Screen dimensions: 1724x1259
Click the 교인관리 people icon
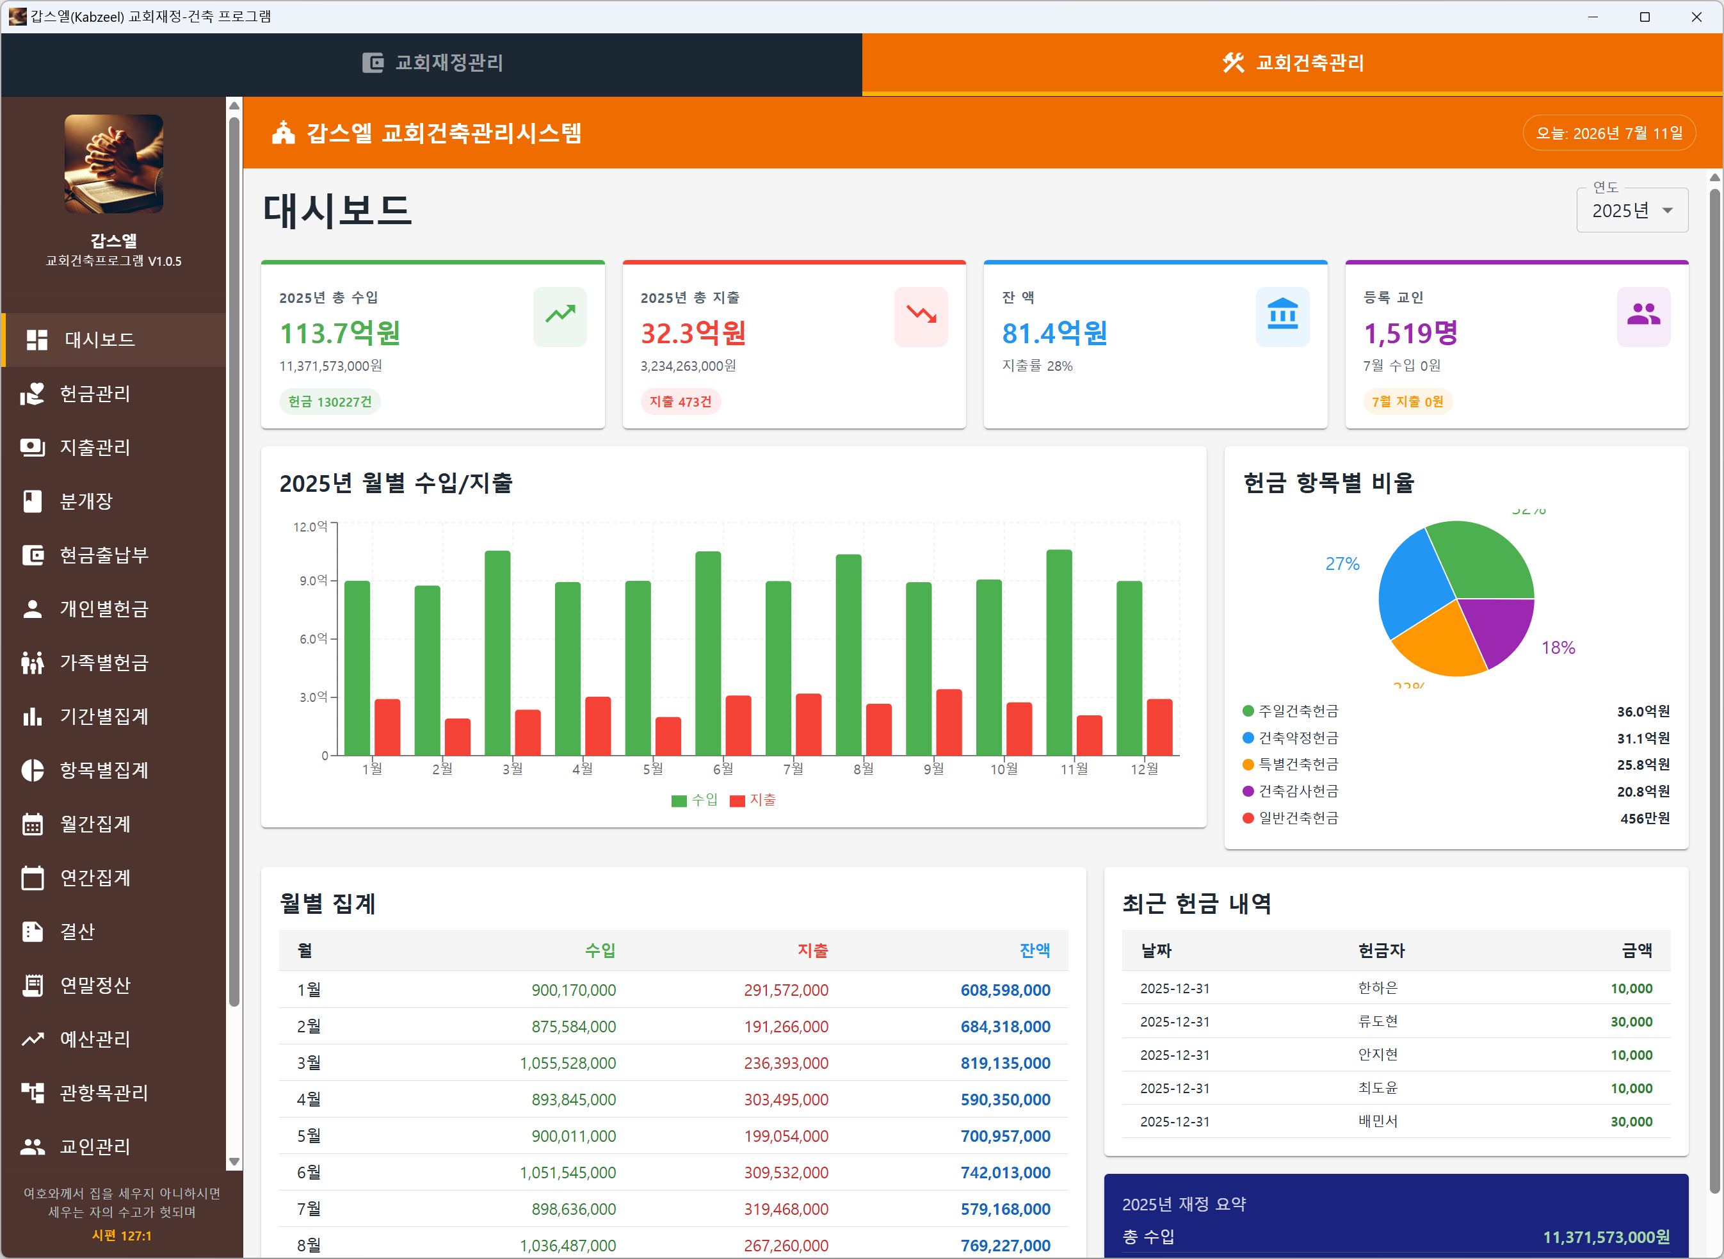tap(32, 1147)
